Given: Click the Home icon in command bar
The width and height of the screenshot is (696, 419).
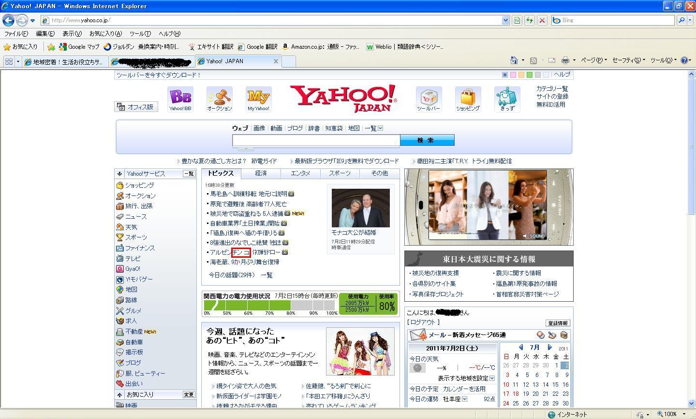Looking at the screenshot, I should coord(514,60).
